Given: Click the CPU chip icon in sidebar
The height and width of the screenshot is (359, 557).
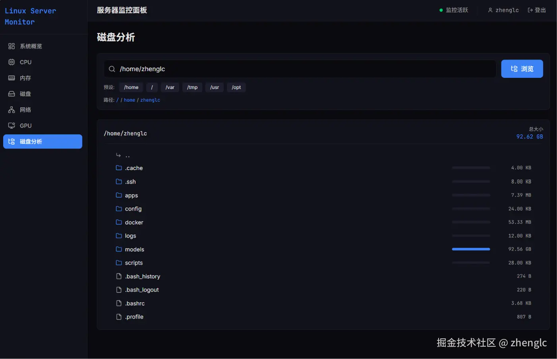Looking at the screenshot, I should (x=12, y=62).
